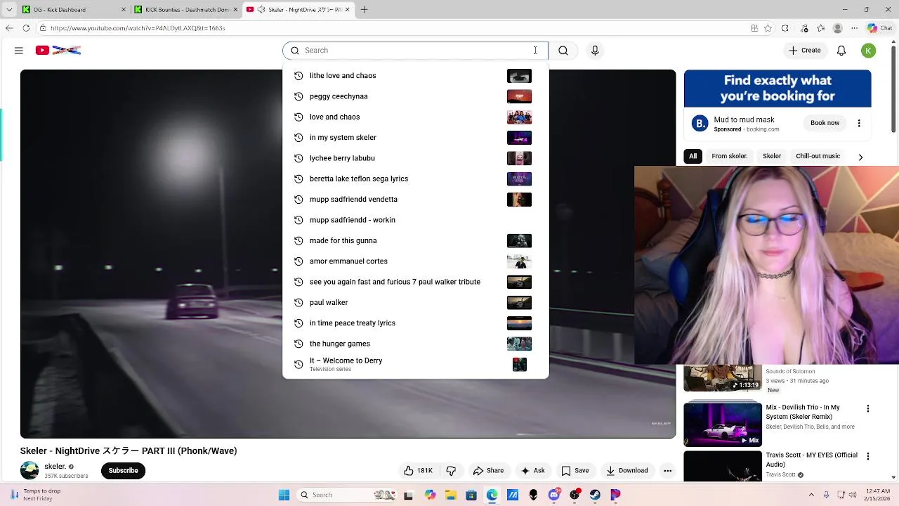The image size is (899, 506).
Task: Go back using the browser back arrow
Action: click(8, 28)
